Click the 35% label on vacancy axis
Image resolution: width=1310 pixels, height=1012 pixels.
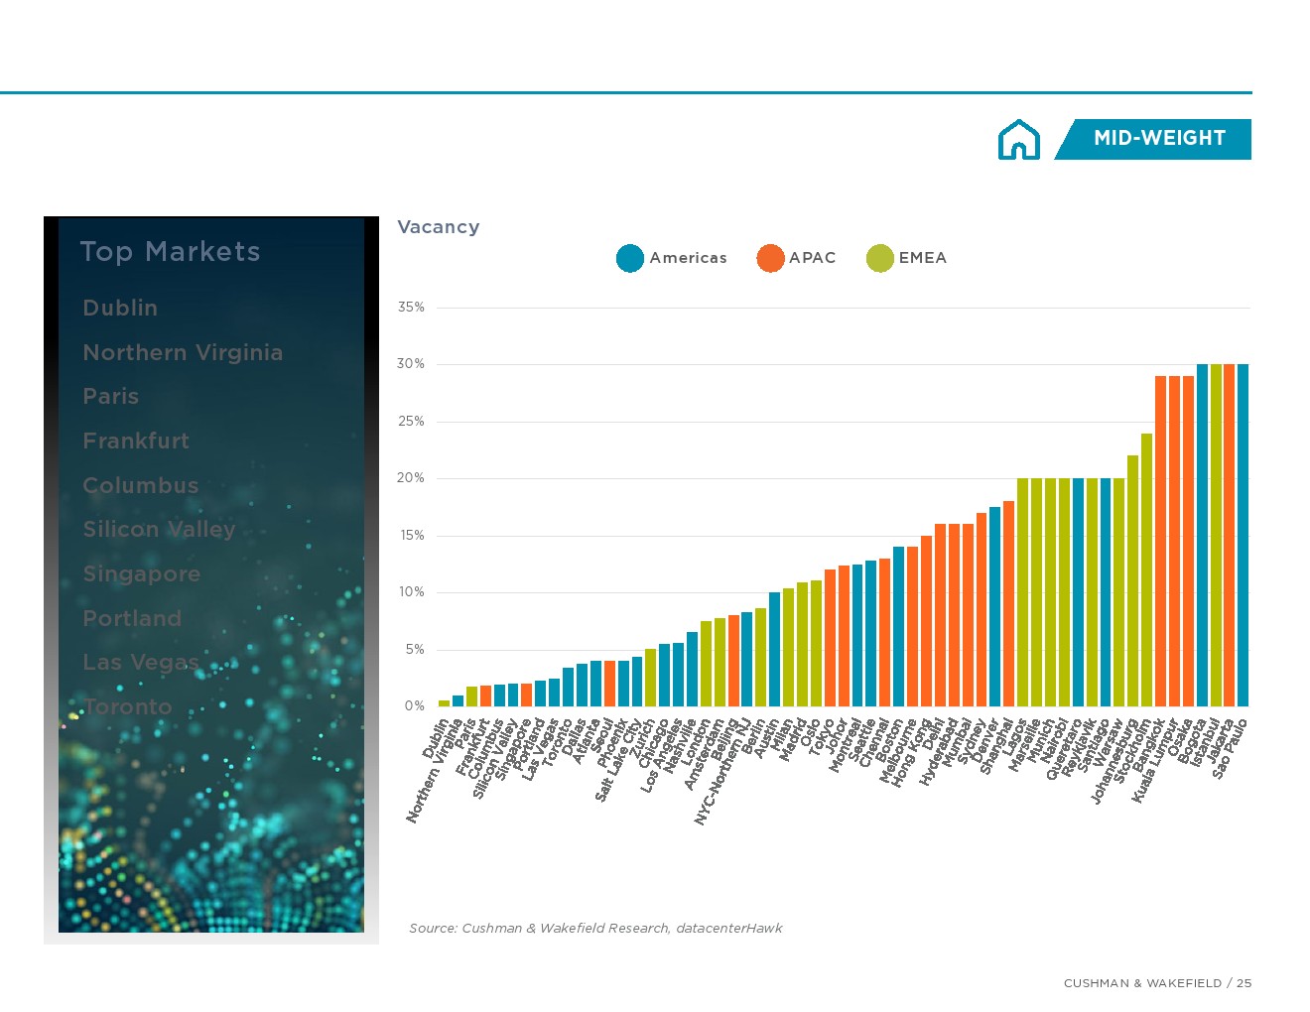(411, 308)
